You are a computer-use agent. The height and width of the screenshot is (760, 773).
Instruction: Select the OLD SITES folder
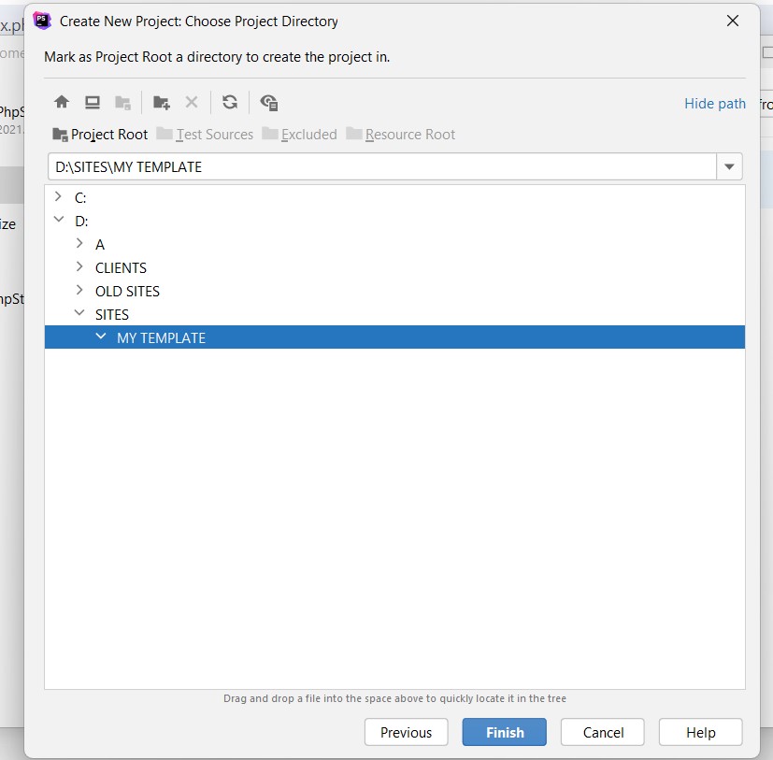click(x=127, y=291)
